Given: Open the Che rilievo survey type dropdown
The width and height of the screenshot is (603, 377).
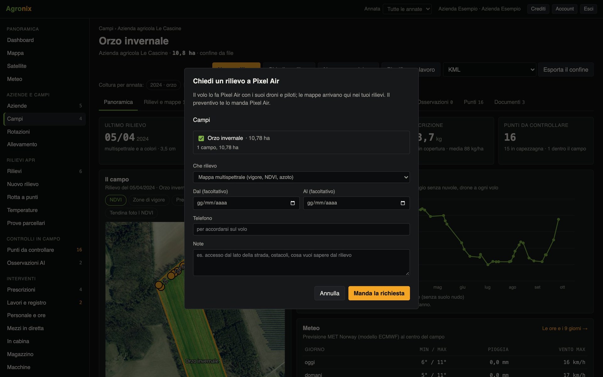Looking at the screenshot, I should [x=301, y=177].
